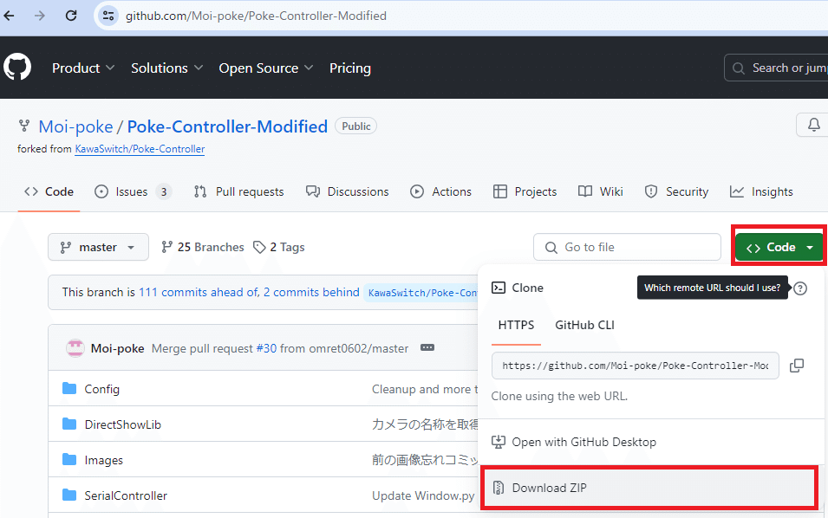The width and height of the screenshot is (828, 518).
Task: Switch to Pull requests tab
Action: click(238, 191)
